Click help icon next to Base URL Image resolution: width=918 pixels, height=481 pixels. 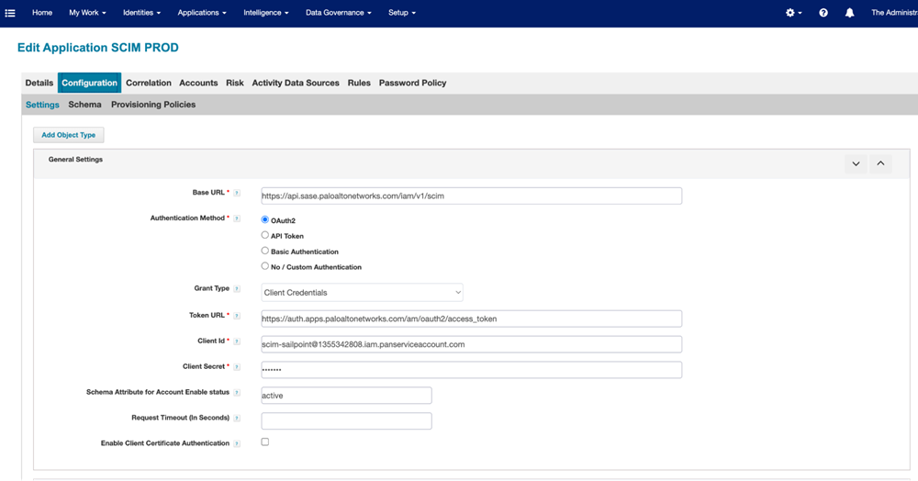click(x=237, y=194)
